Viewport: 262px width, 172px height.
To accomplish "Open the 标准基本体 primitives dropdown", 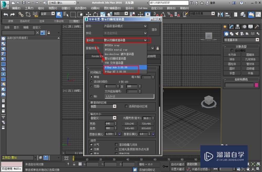I will click(x=241, y=40).
